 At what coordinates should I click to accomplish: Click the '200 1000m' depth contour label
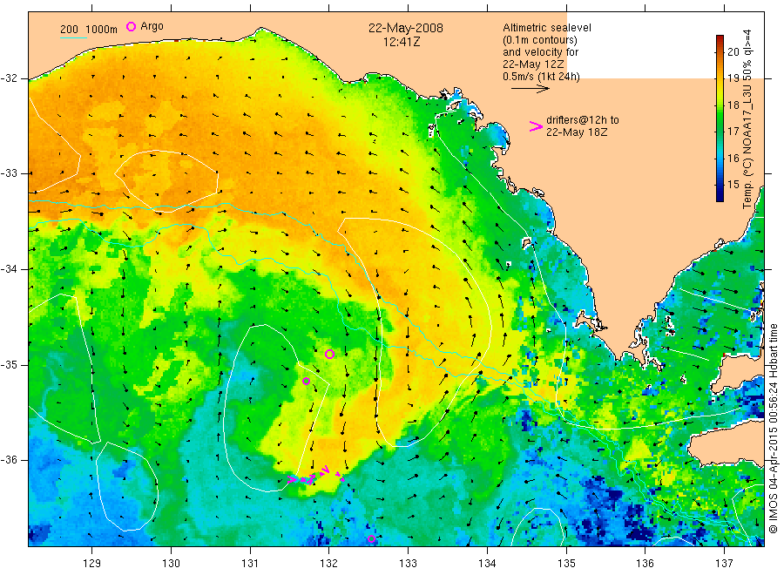(x=89, y=30)
